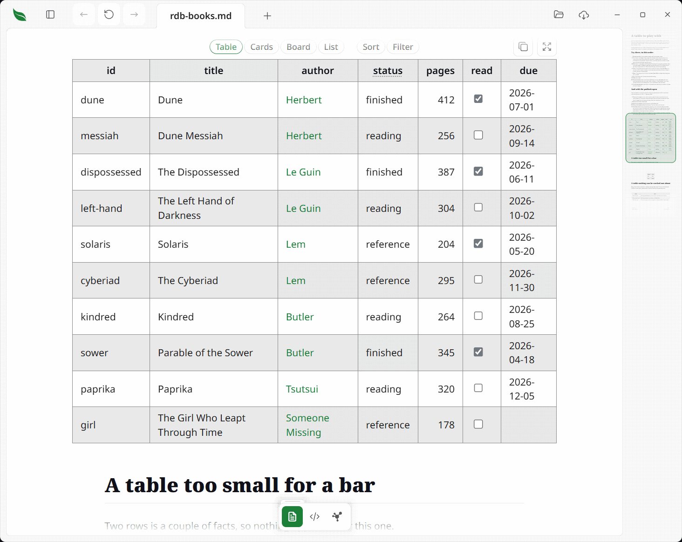Open the graph view icon

tap(337, 516)
